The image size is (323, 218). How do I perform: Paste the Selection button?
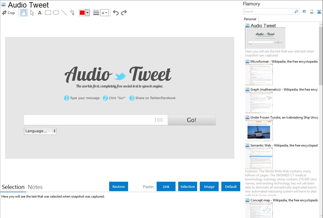188,187
